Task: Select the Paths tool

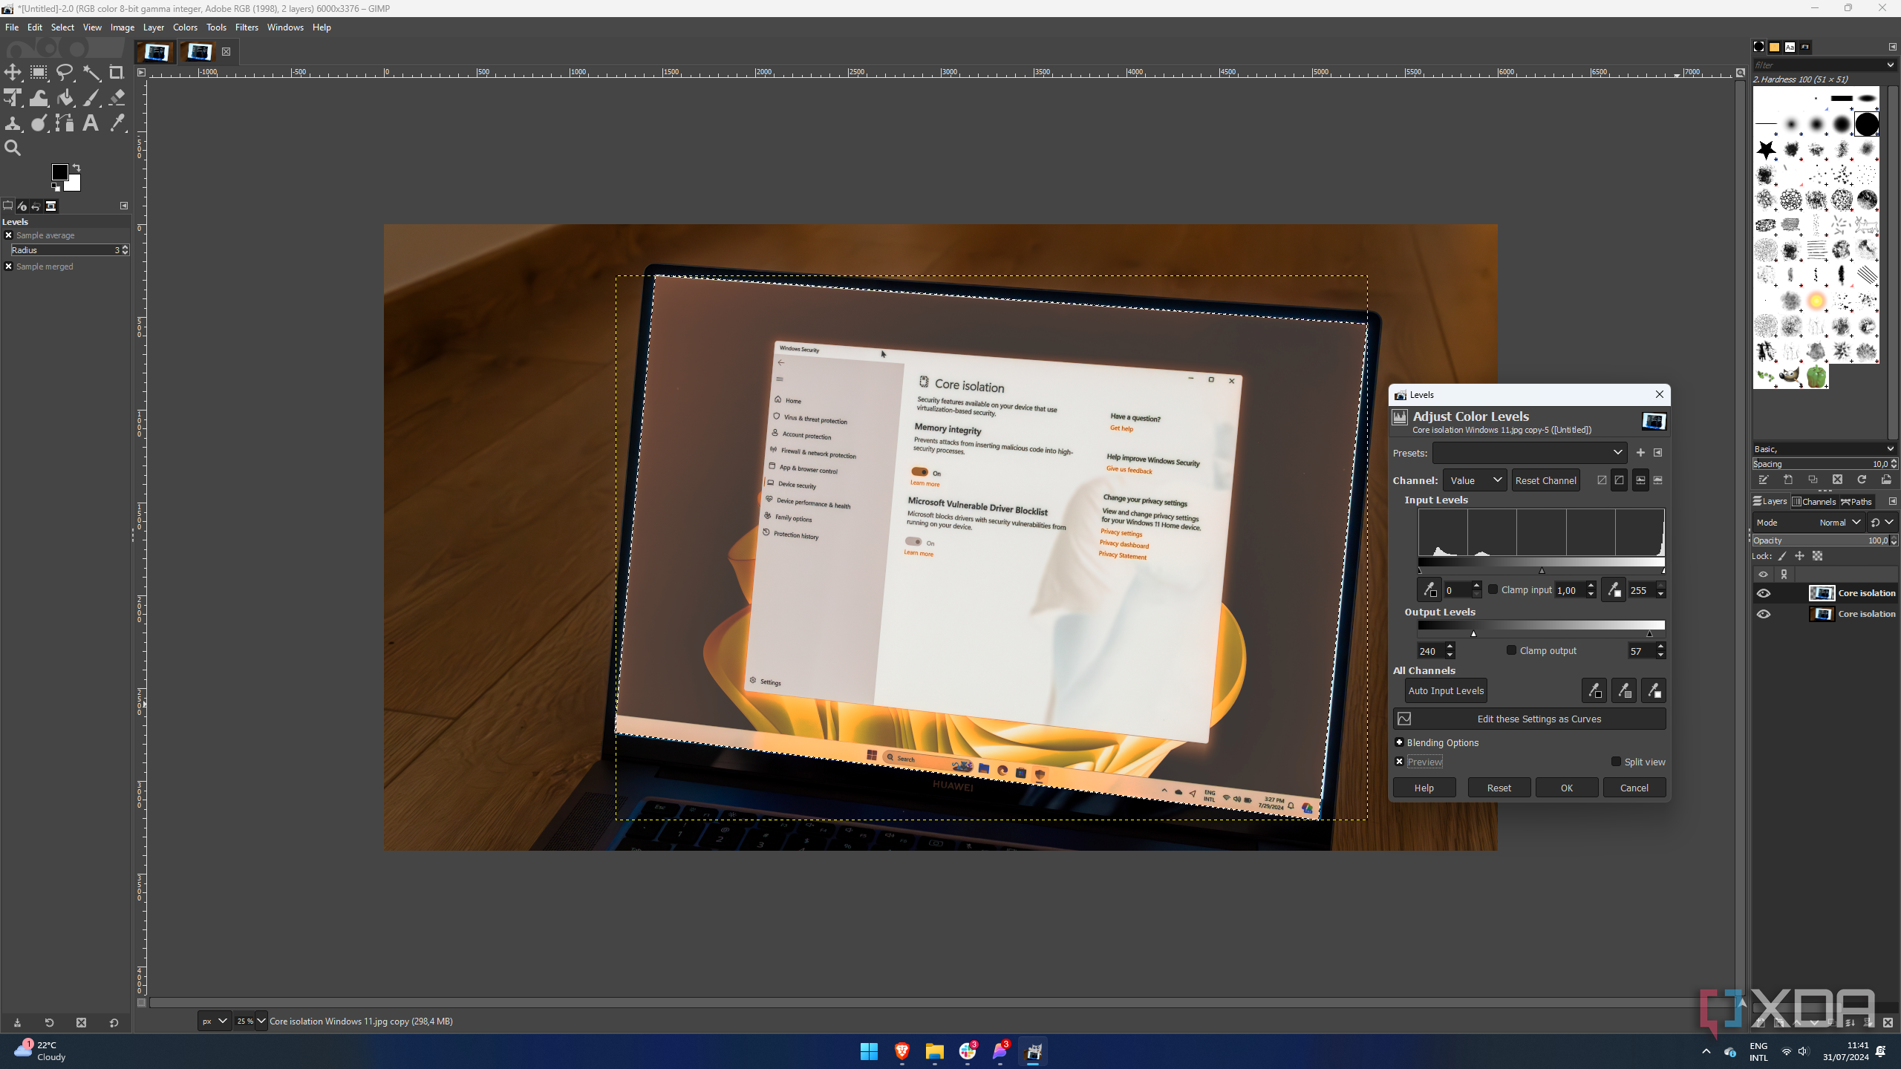Action: 65,122
